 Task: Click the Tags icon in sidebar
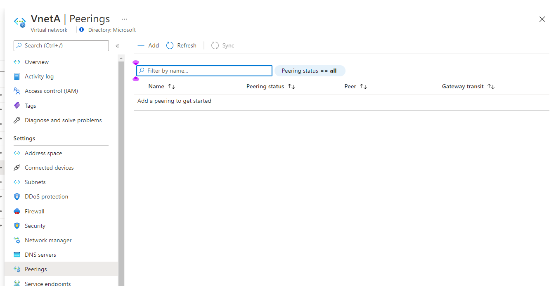click(17, 106)
